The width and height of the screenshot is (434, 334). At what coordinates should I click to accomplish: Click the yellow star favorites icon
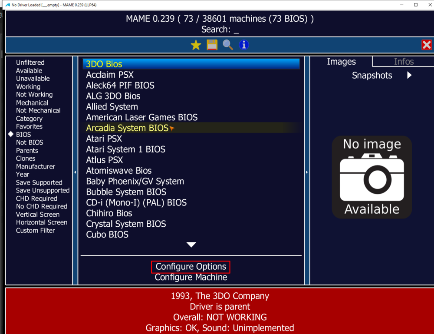(x=196, y=45)
